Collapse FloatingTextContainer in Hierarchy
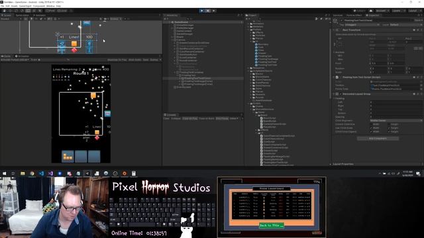 coord(175,72)
